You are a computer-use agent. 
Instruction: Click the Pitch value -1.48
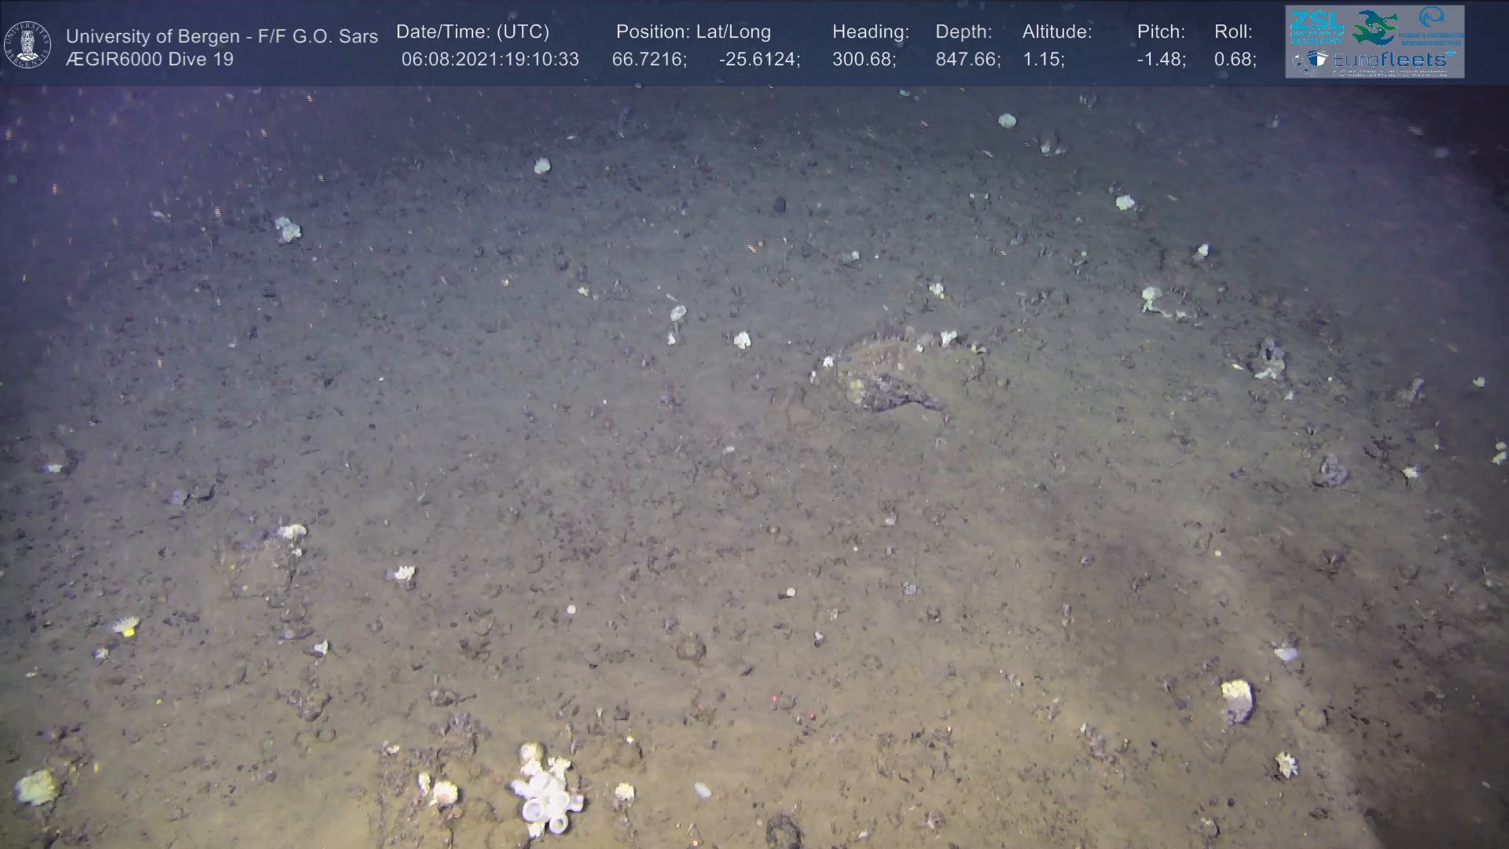tap(1161, 60)
